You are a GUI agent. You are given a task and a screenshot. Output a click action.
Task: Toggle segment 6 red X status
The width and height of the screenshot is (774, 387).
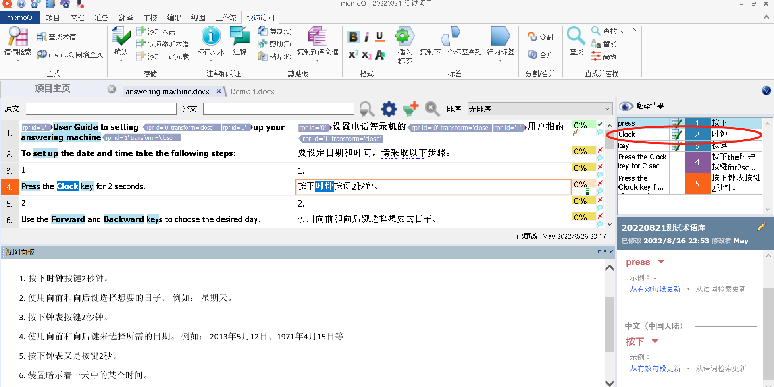point(600,216)
